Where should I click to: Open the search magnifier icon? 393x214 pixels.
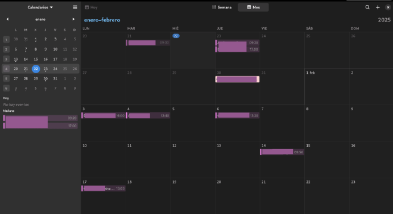[x=367, y=7]
